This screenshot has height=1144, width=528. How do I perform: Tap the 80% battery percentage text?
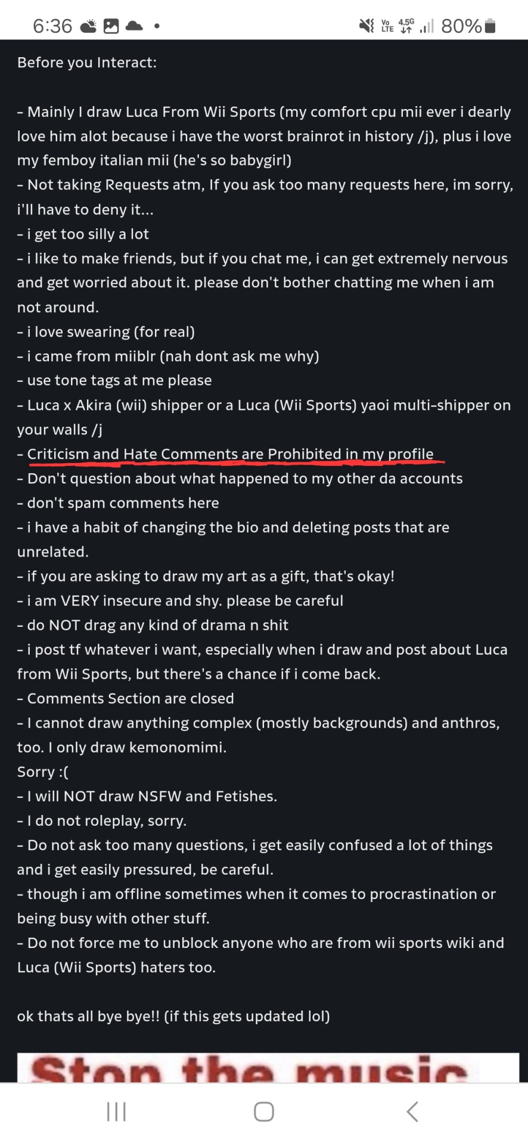[461, 26]
